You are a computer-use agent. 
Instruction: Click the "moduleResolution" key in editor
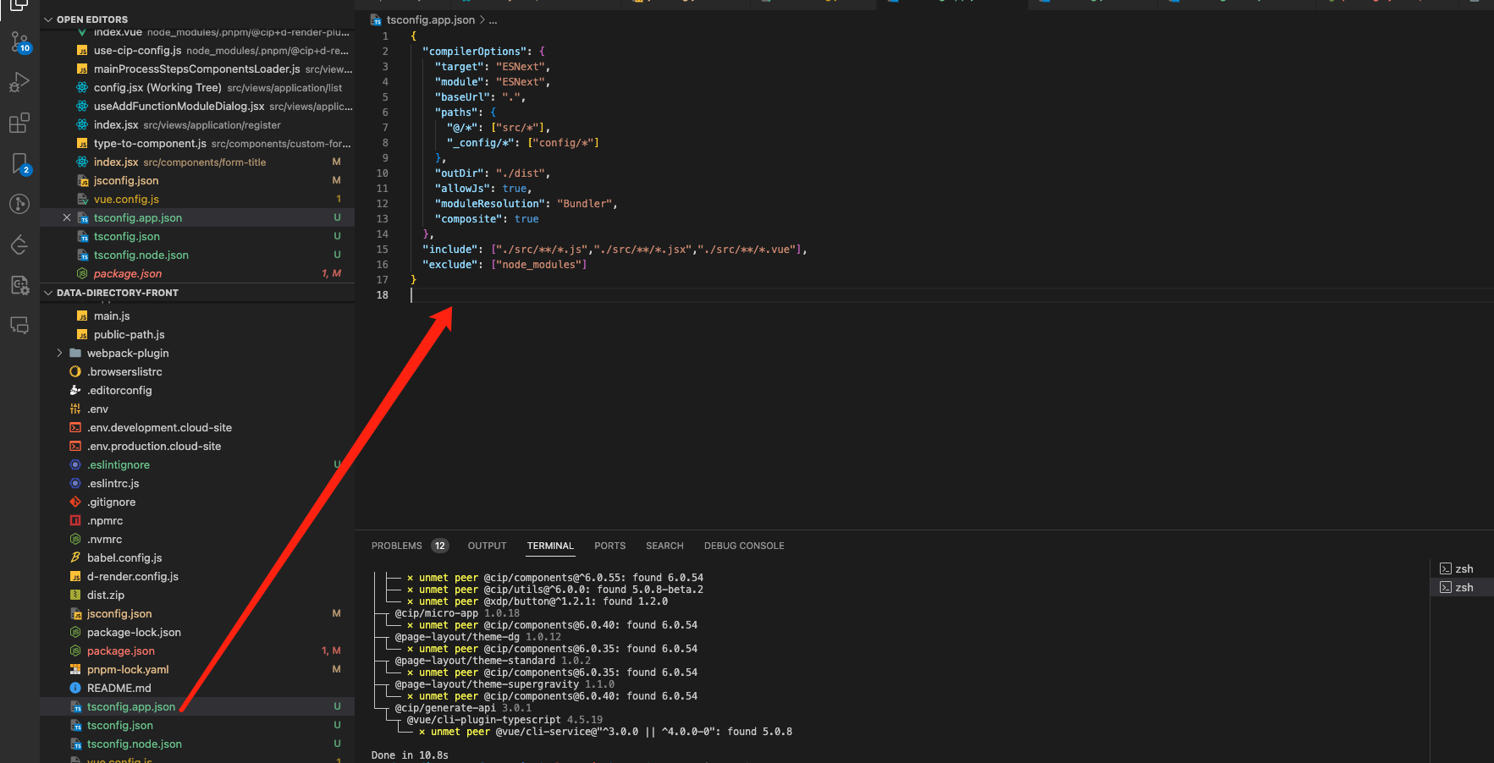pyautogui.click(x=489, y=203)
